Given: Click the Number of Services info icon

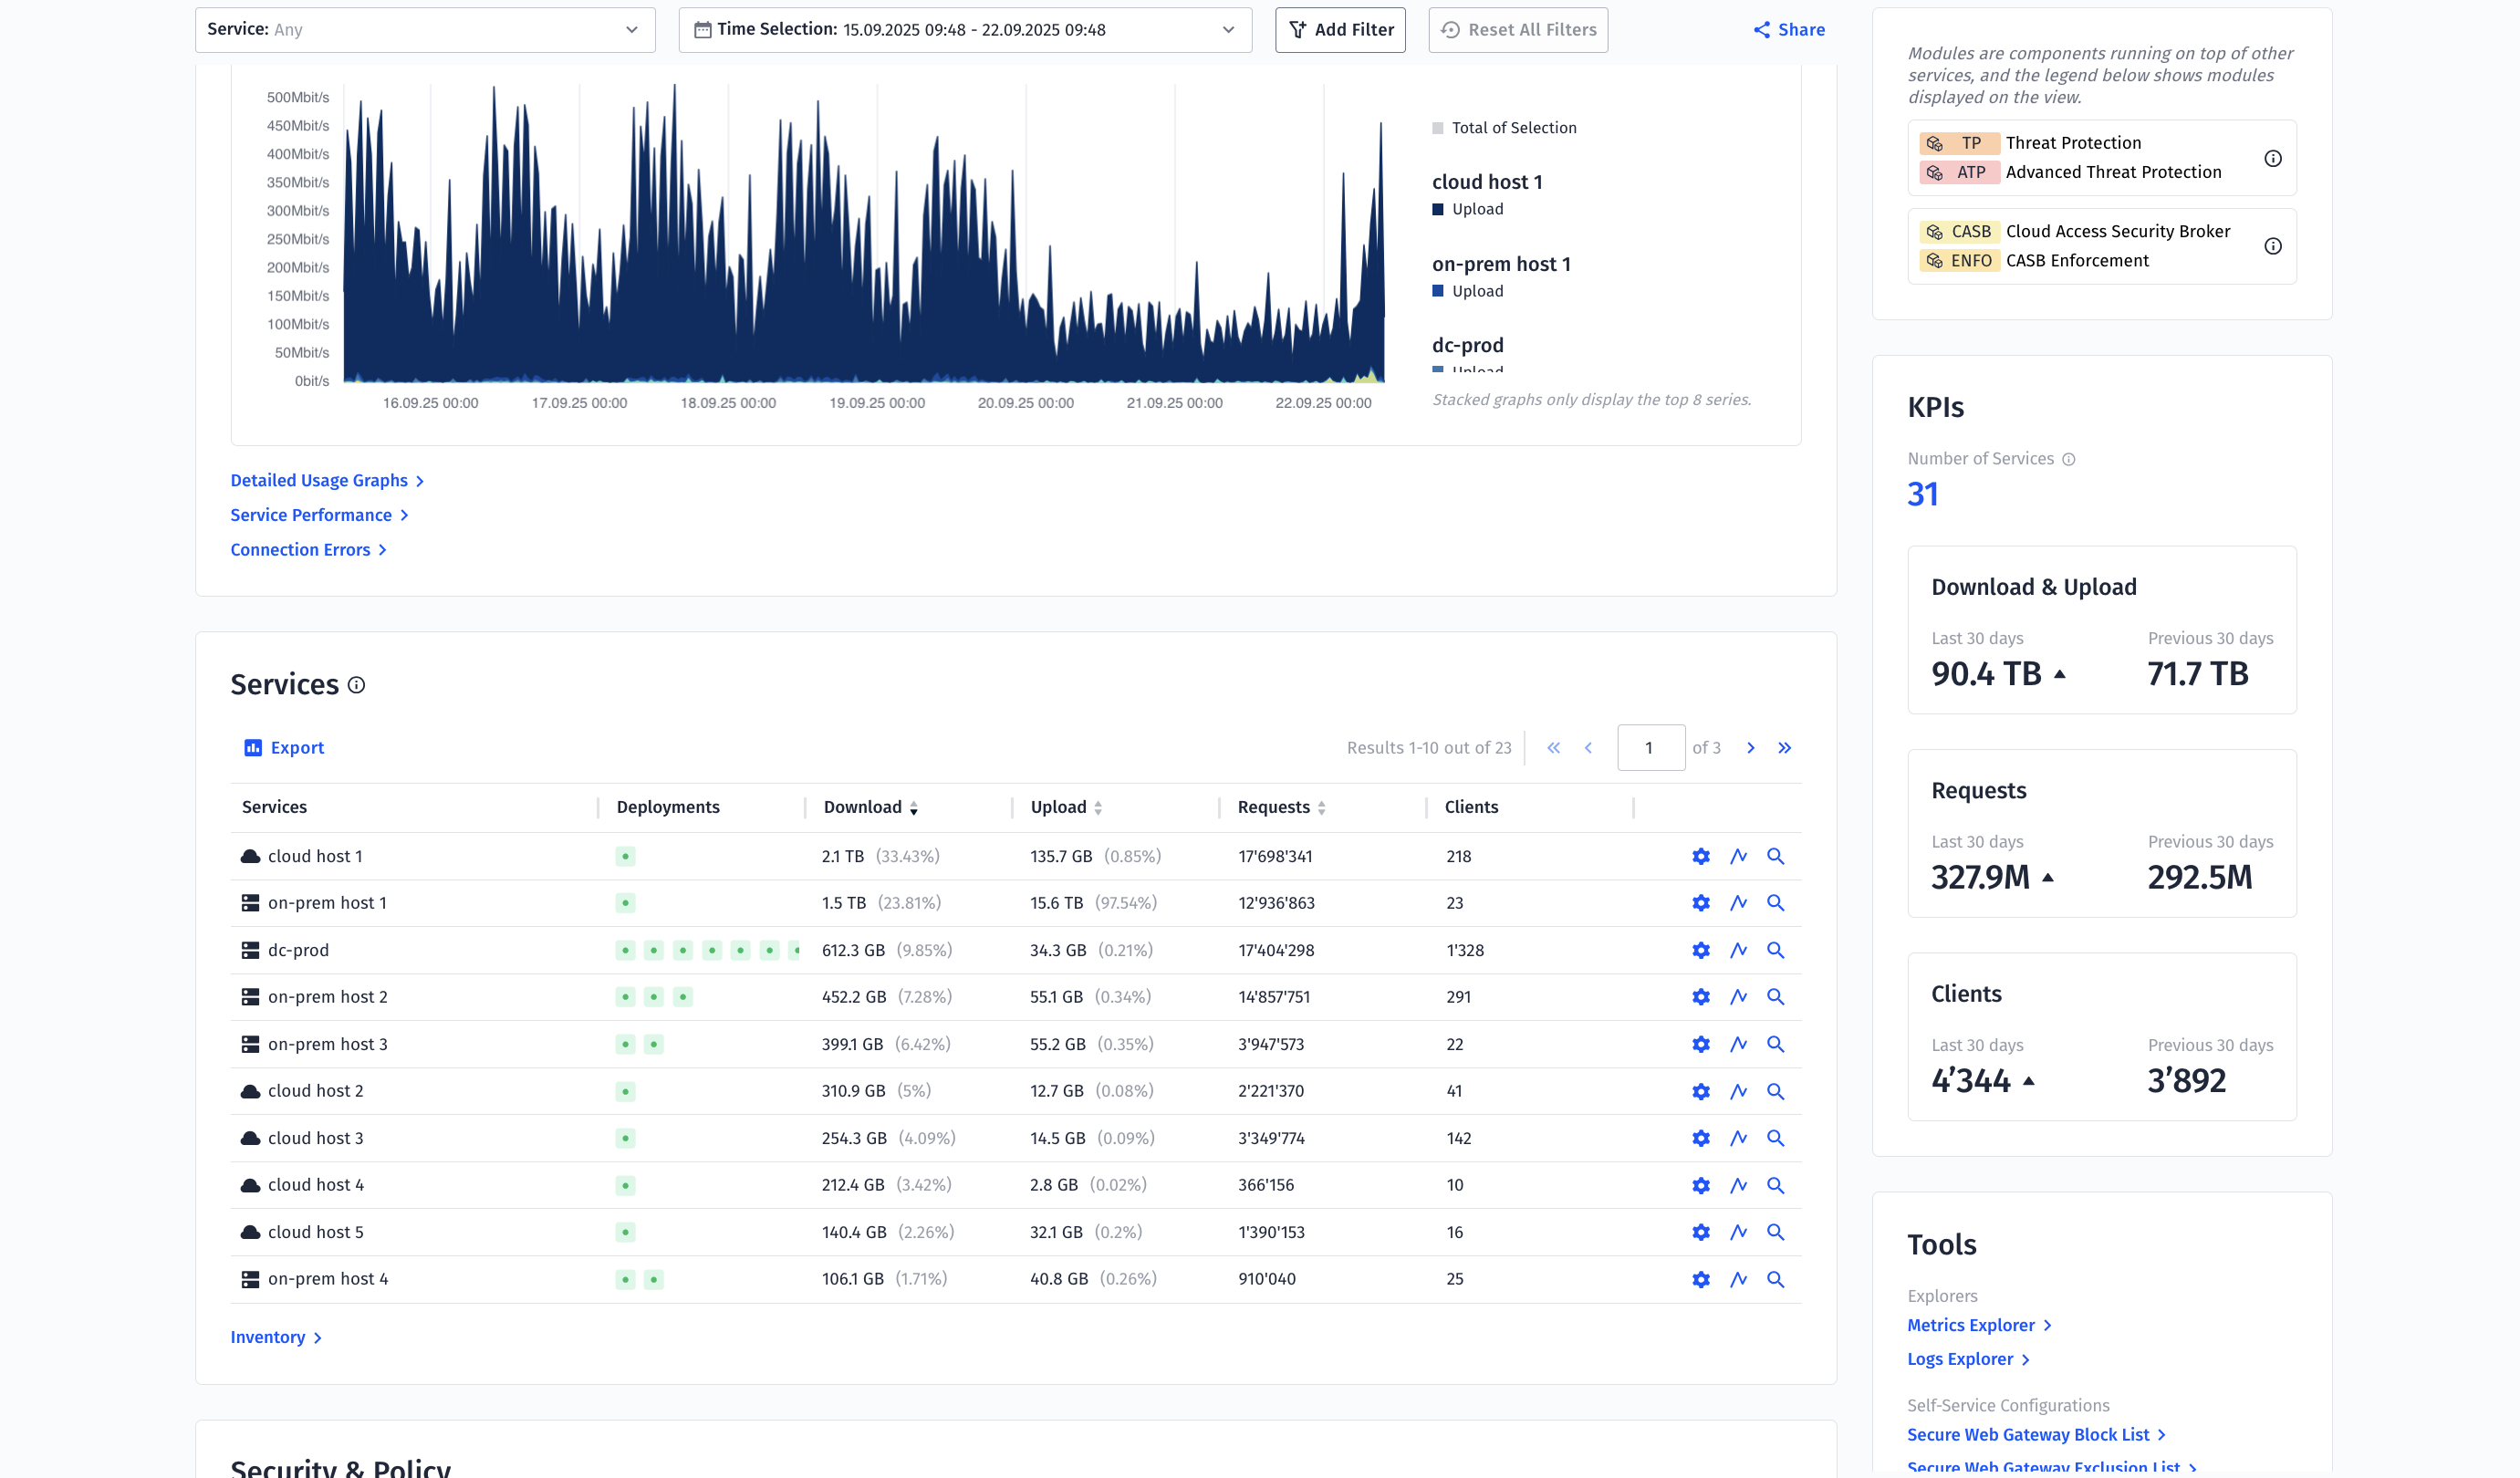Looking at the screenshot, I should point(2069,459).
